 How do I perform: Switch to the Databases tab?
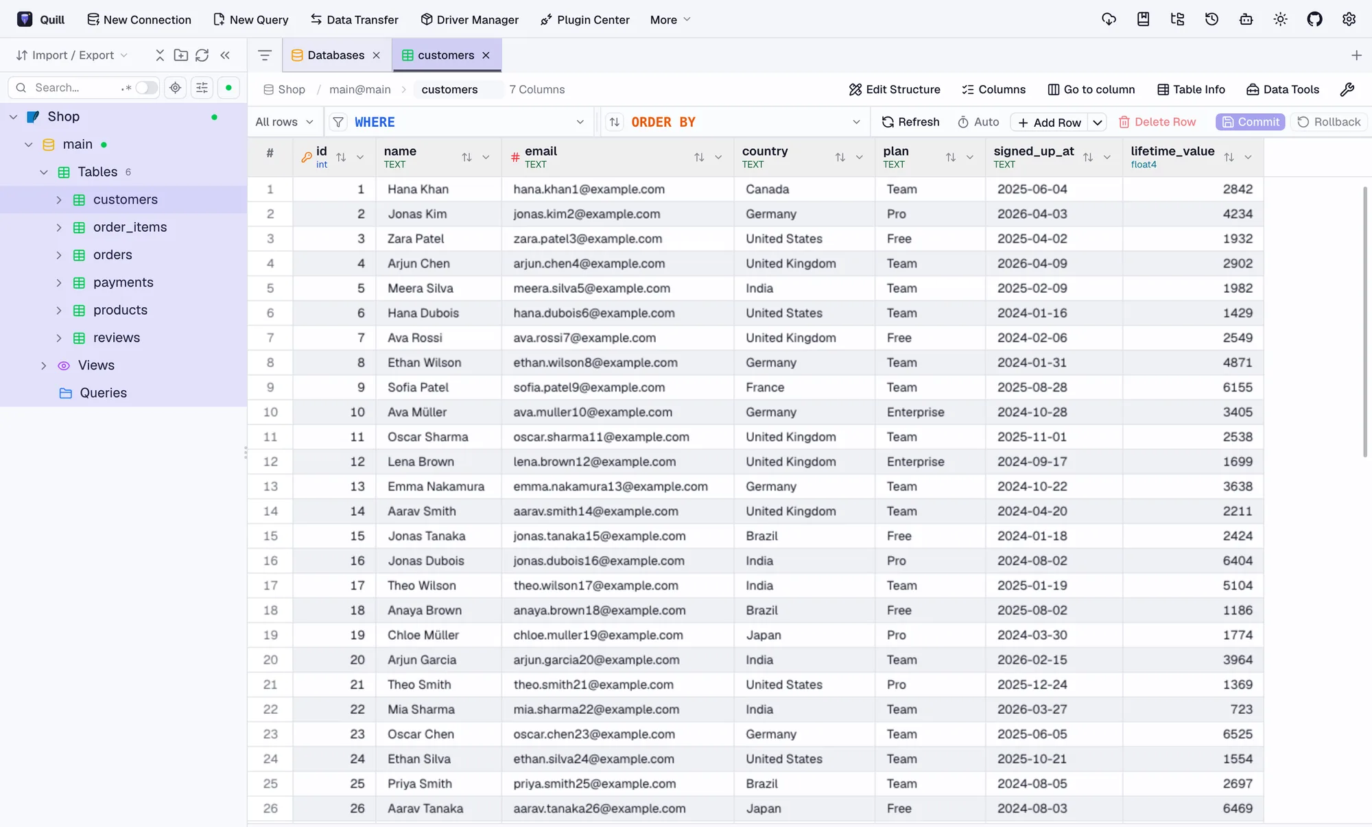coord(336,55)
